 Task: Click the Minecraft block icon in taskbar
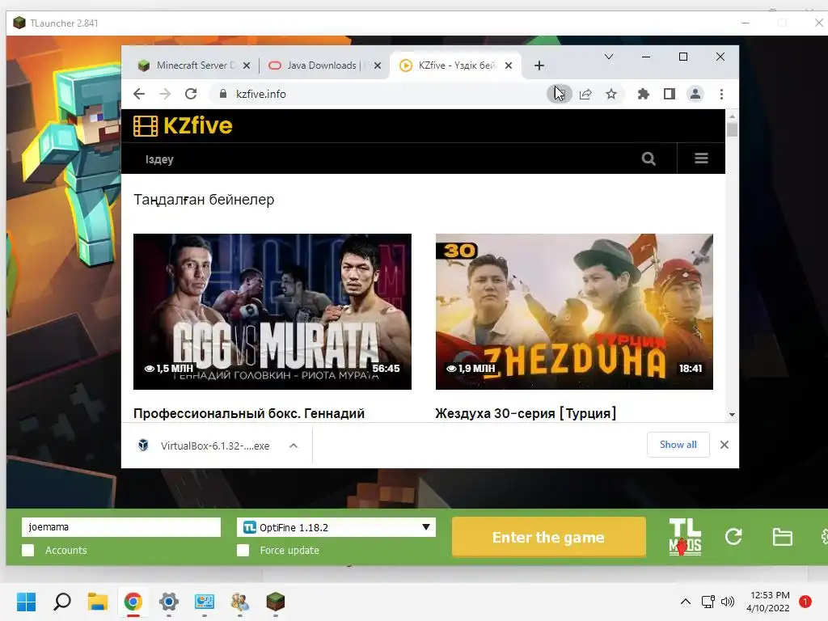point(275,602)
